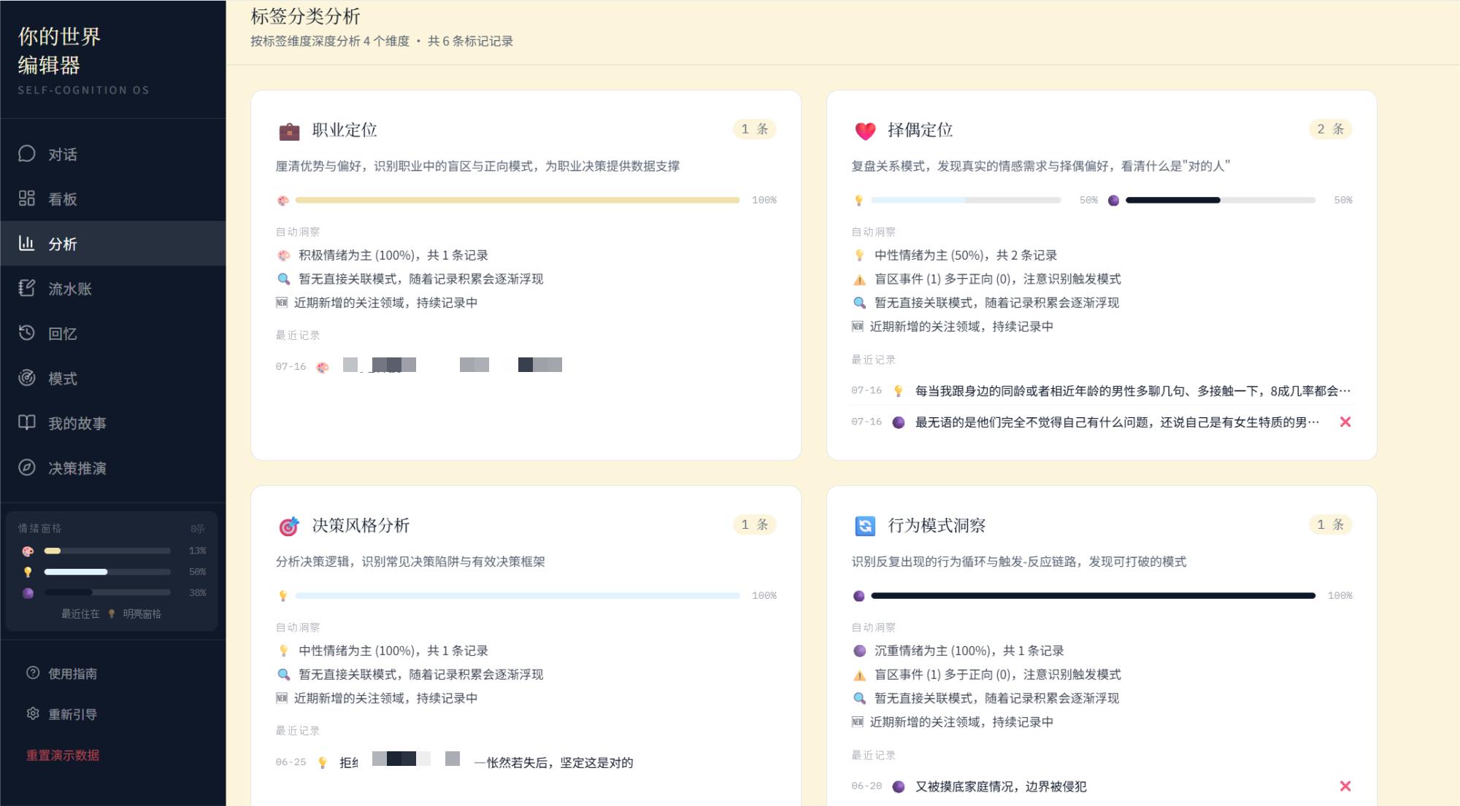Click the 情绪窗格 panel title

[x=39, y=528]
